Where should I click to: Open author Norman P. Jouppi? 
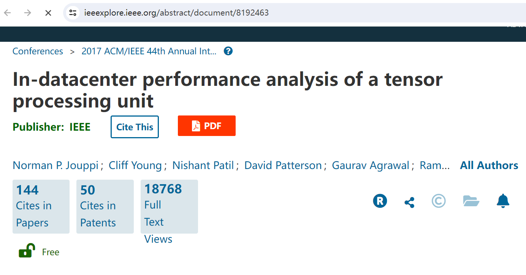(x=55, y=166)
